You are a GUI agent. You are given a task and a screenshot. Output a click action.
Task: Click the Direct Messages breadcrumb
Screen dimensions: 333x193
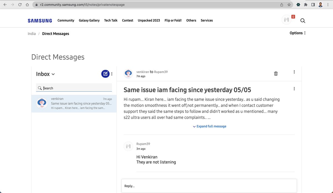click(56, 34)
